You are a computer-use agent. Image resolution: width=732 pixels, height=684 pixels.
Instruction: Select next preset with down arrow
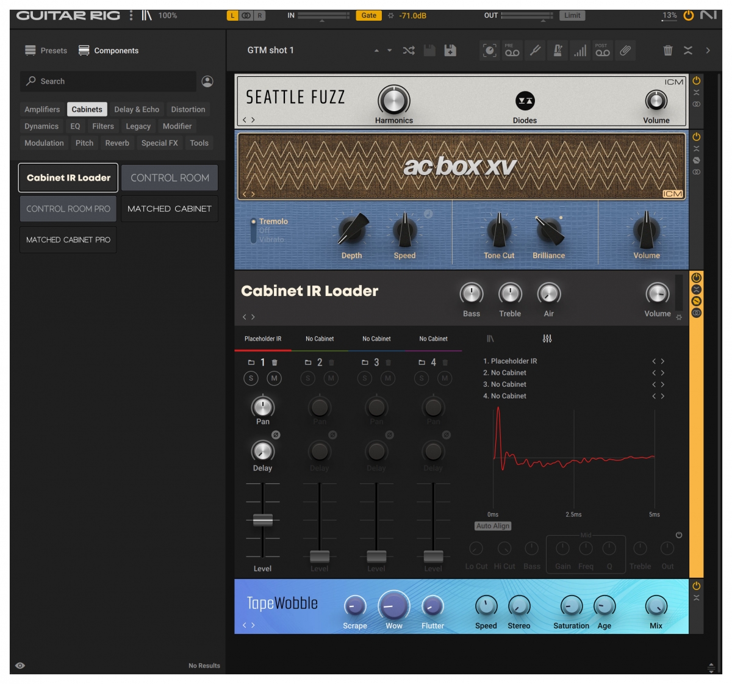(389, 51)
